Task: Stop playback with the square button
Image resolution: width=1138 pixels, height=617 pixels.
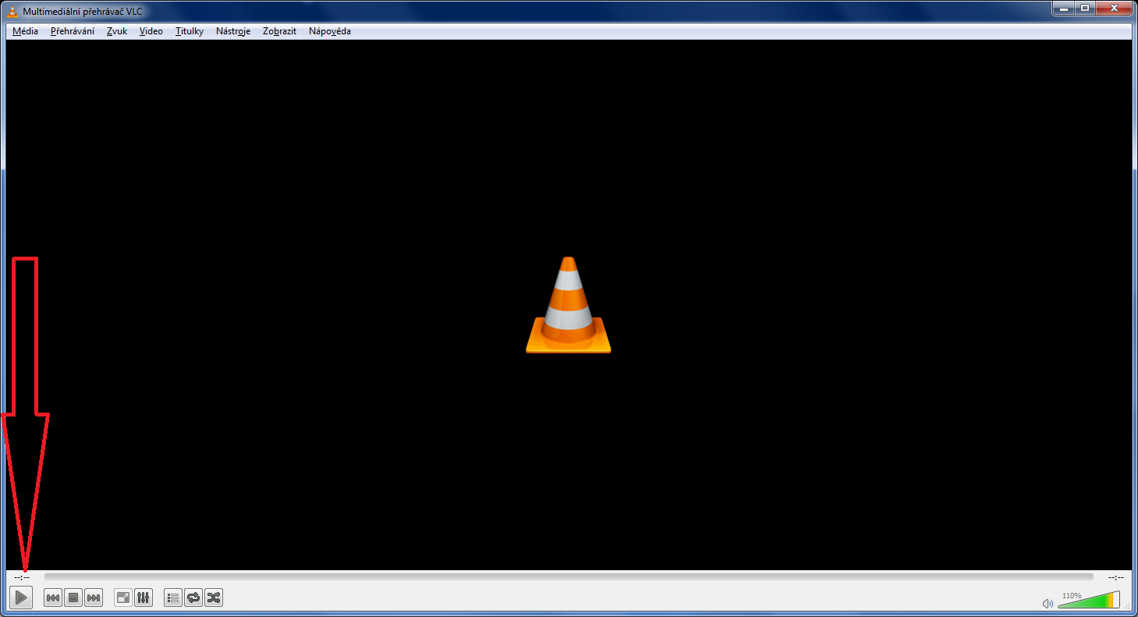Action: point(73,598)
